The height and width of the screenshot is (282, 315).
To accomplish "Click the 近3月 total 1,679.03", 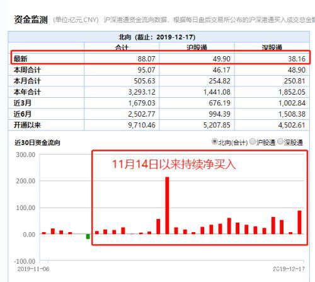I will point(142,103).
